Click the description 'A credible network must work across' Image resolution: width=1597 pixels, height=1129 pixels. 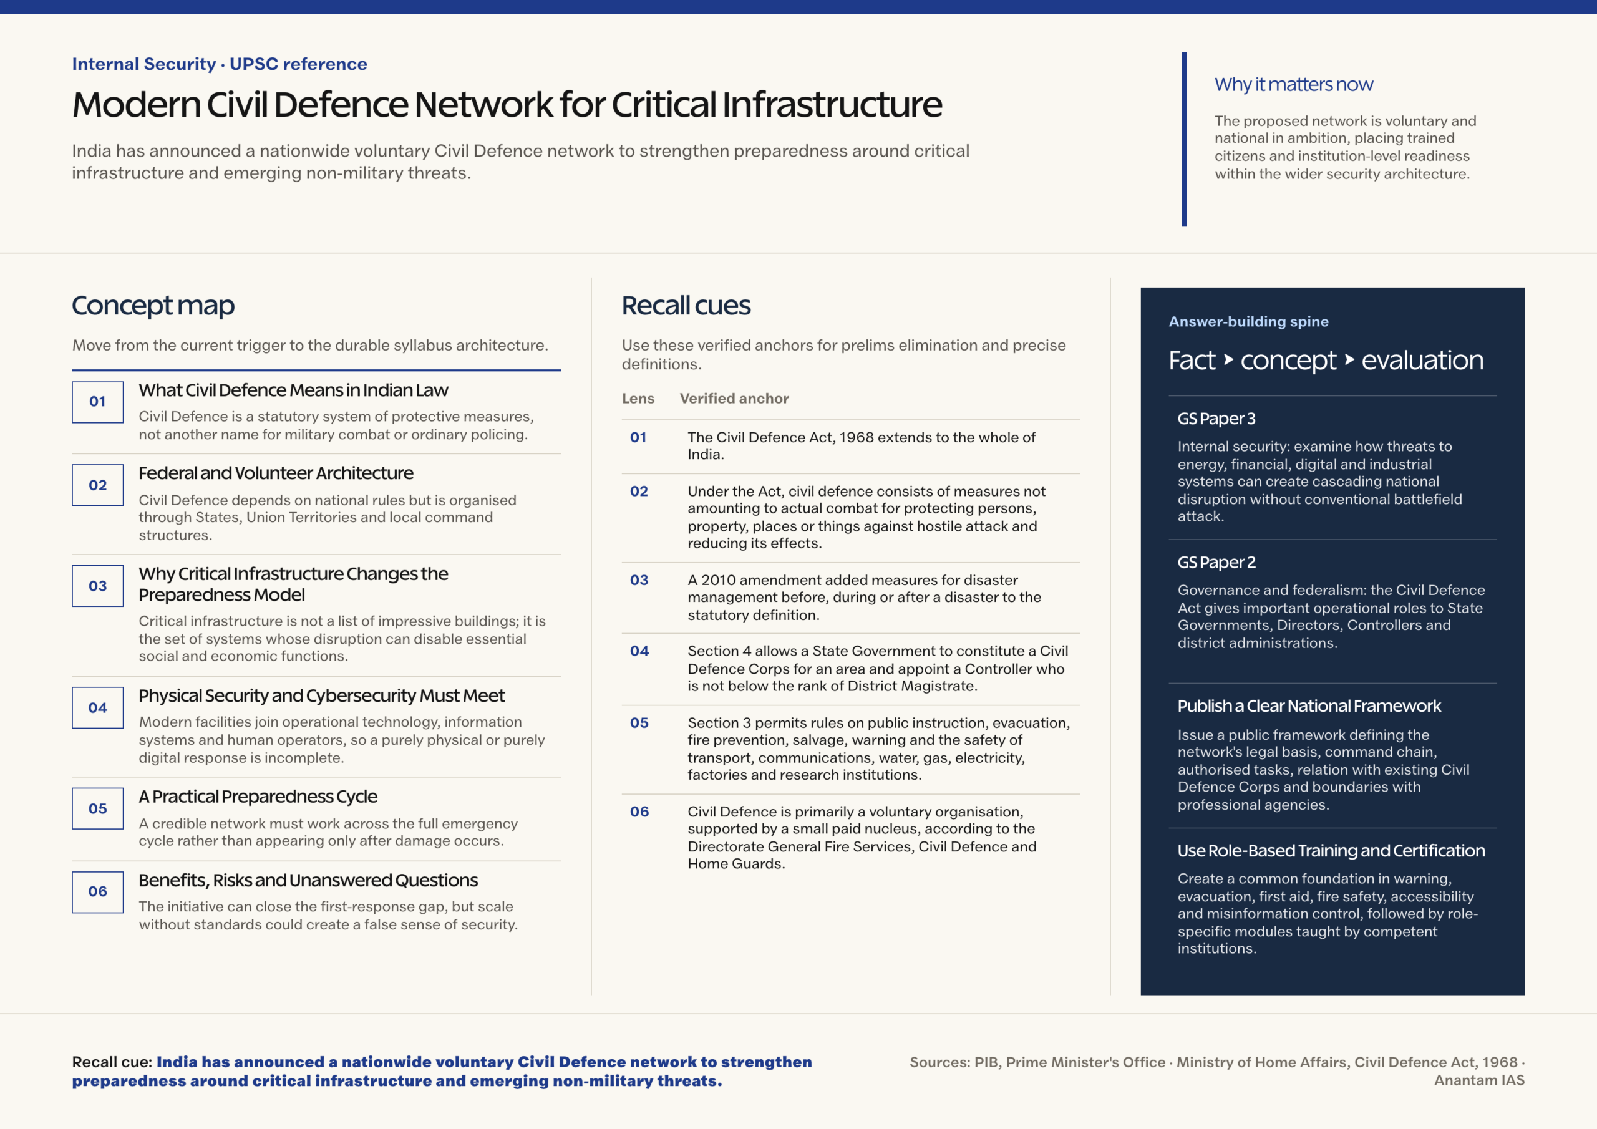click(328, 832)
